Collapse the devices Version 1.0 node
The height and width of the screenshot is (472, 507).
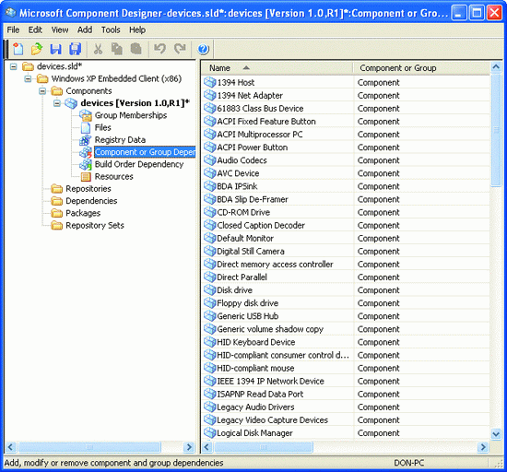(x=57, y=103)
